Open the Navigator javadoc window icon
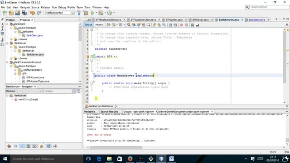 point(78,91)
